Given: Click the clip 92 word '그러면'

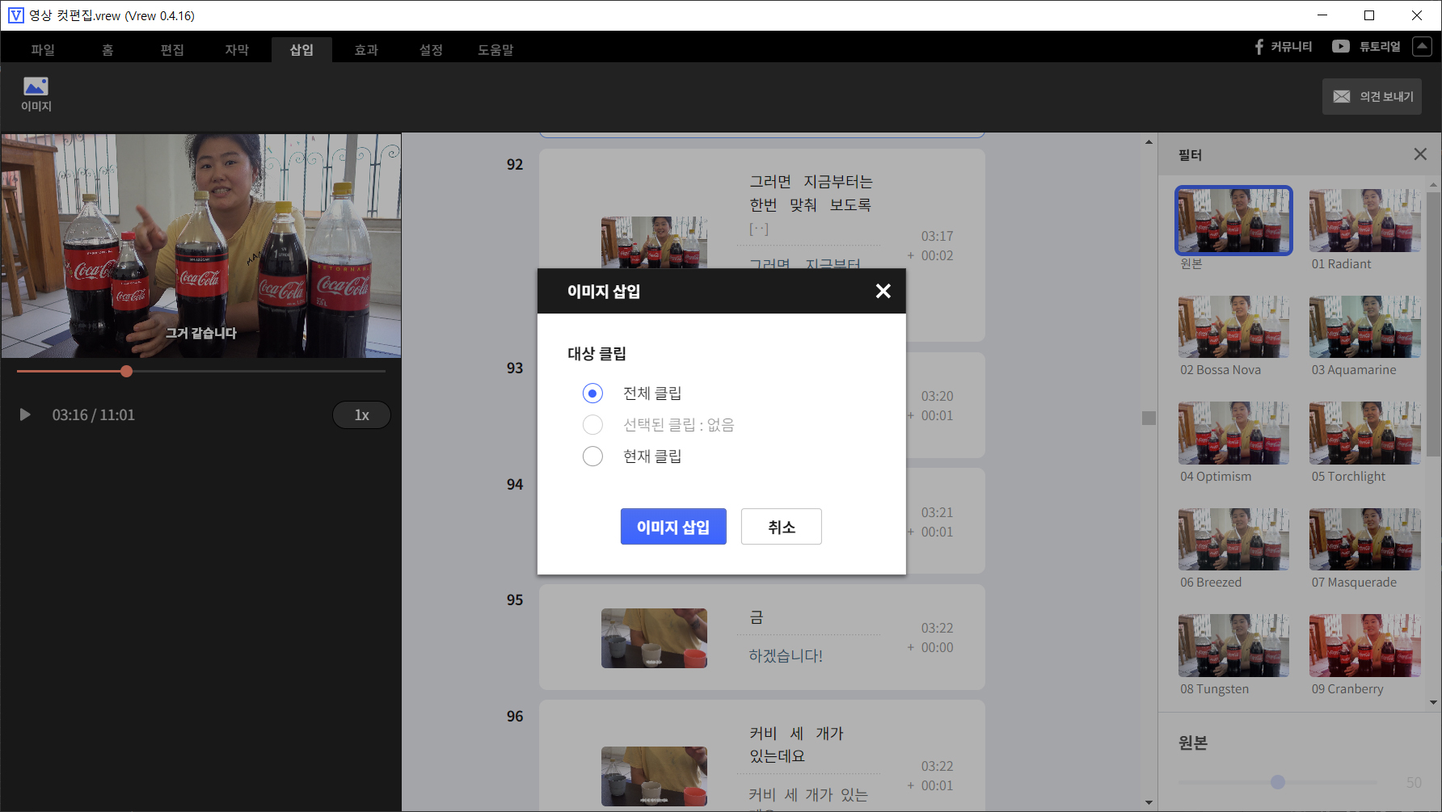Looking at the screenshot, I should click(770, 182).
